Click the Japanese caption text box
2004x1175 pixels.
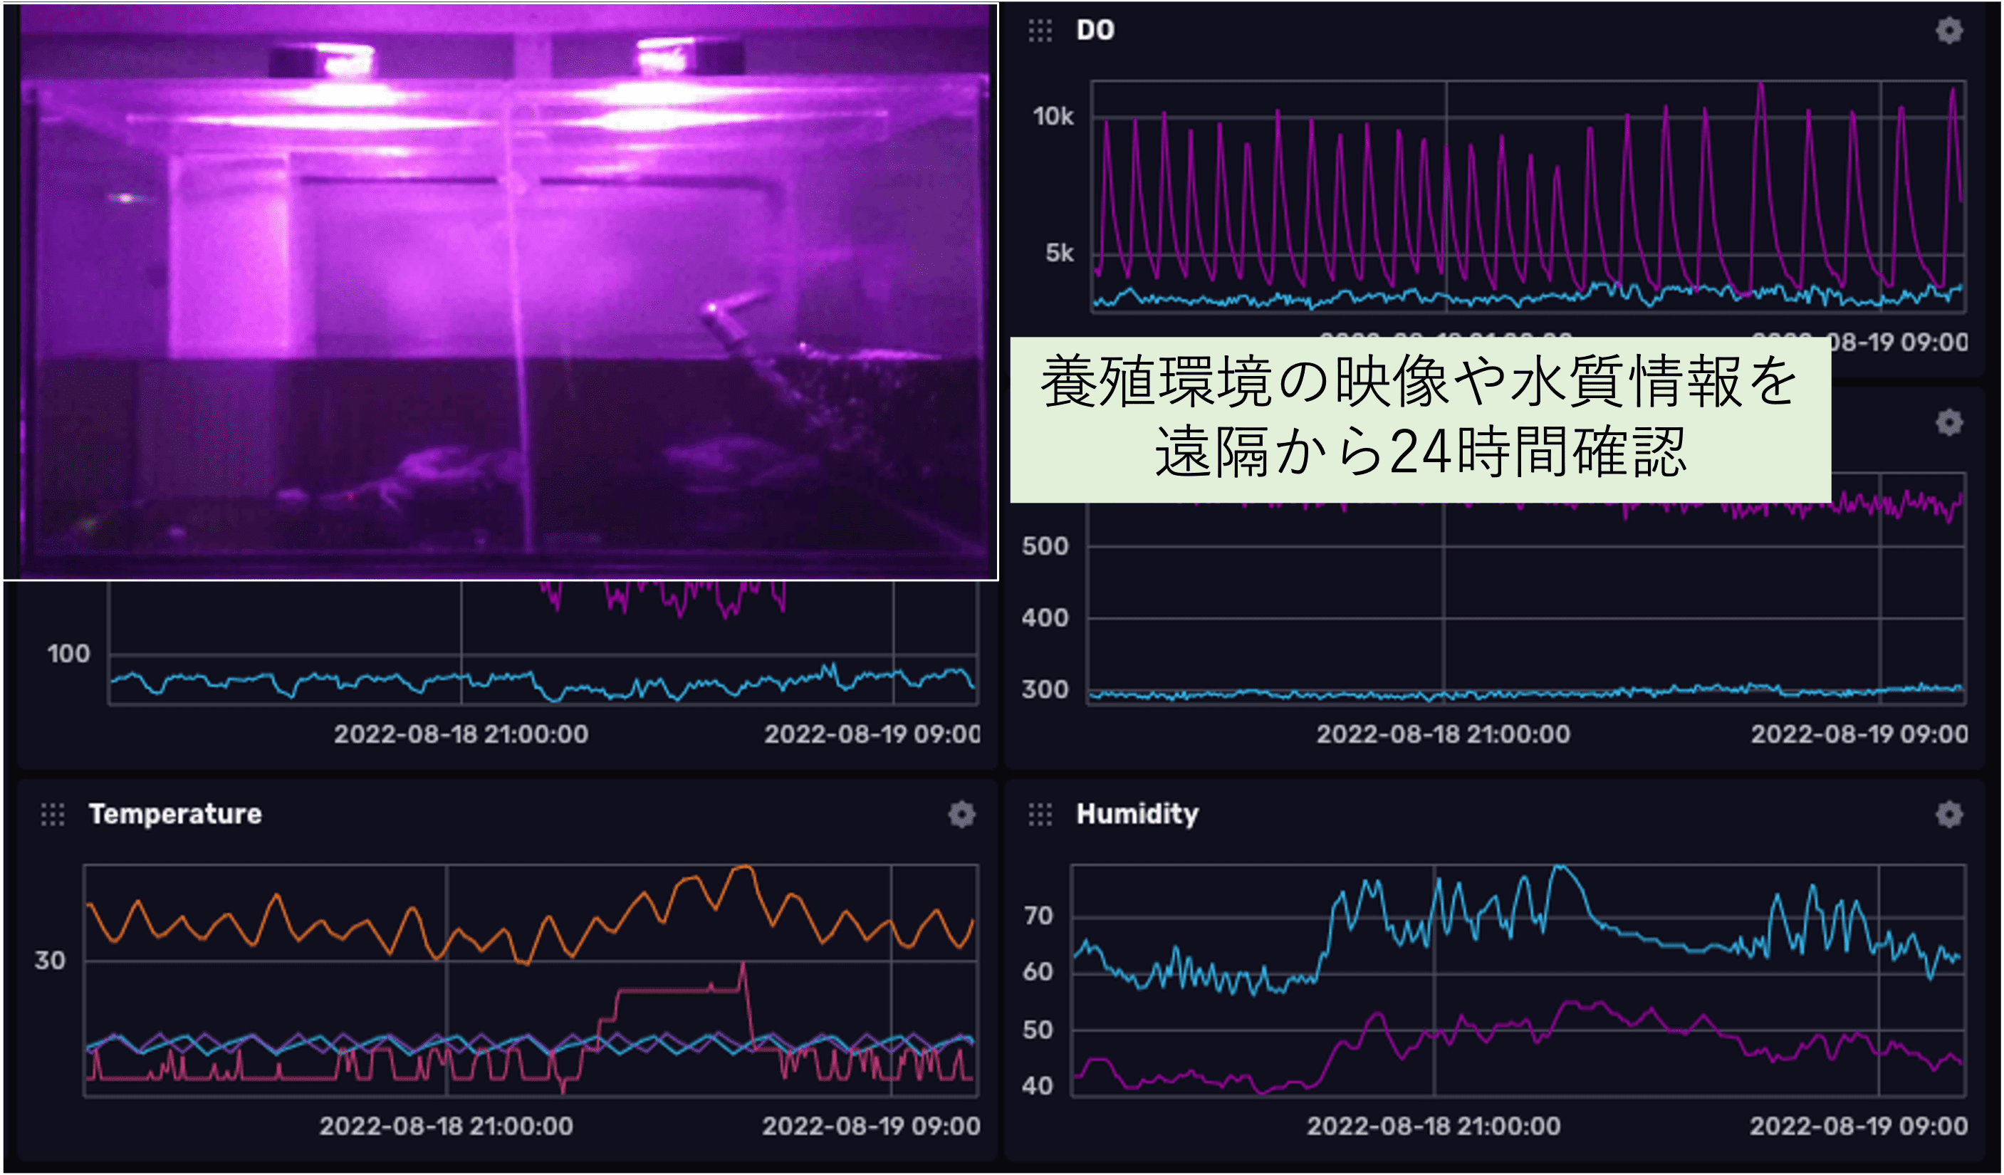tap(1419, 419)
